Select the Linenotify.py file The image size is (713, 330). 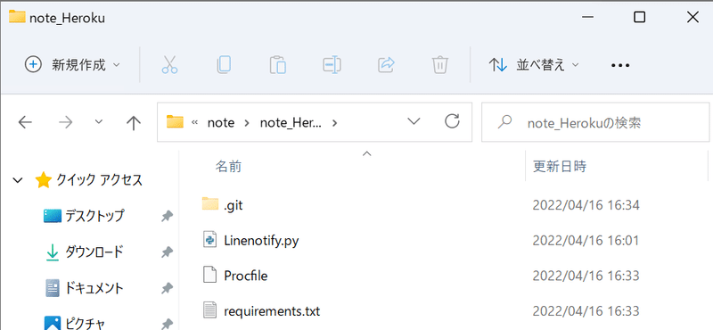(261, 240)
